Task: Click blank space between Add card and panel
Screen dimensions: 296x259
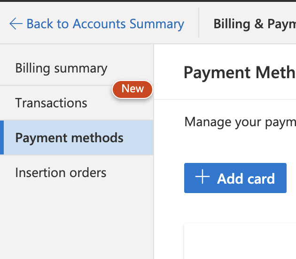Action: pos(240,208)
